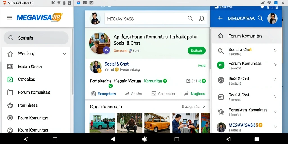Select the Chicalas menu entry

26,79
